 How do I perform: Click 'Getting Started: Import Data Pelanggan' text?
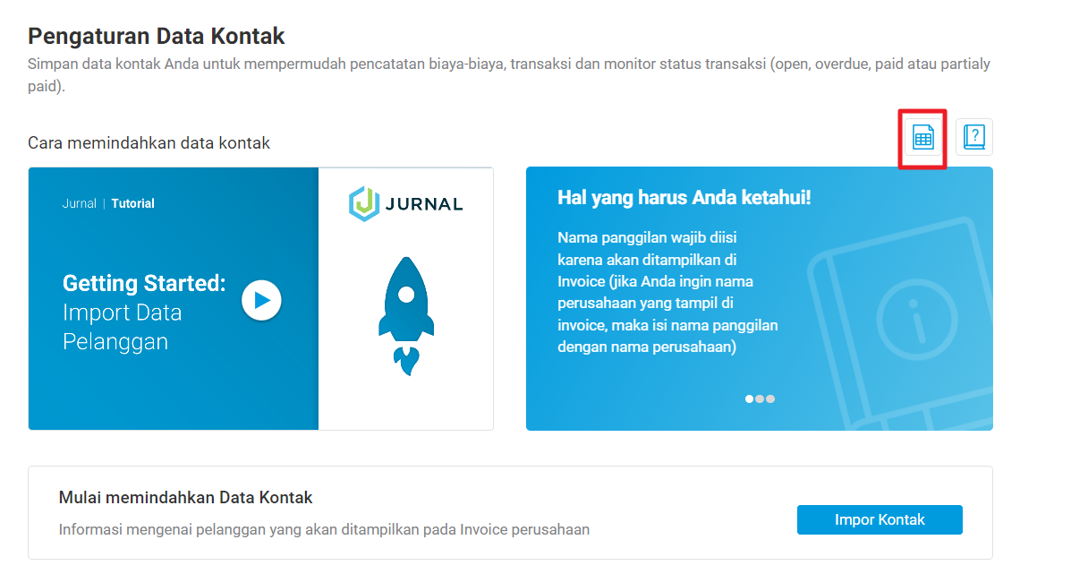pos(144,313)
